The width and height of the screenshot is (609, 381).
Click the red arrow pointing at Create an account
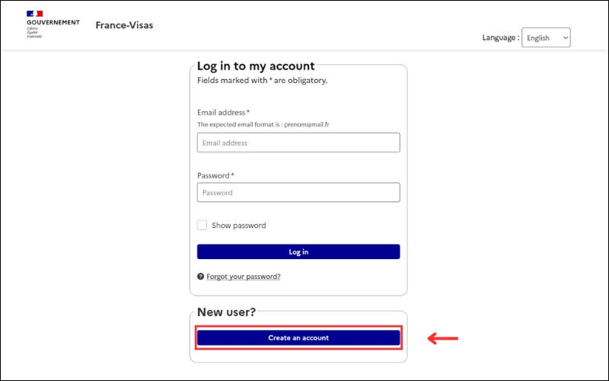pos(442,338)
